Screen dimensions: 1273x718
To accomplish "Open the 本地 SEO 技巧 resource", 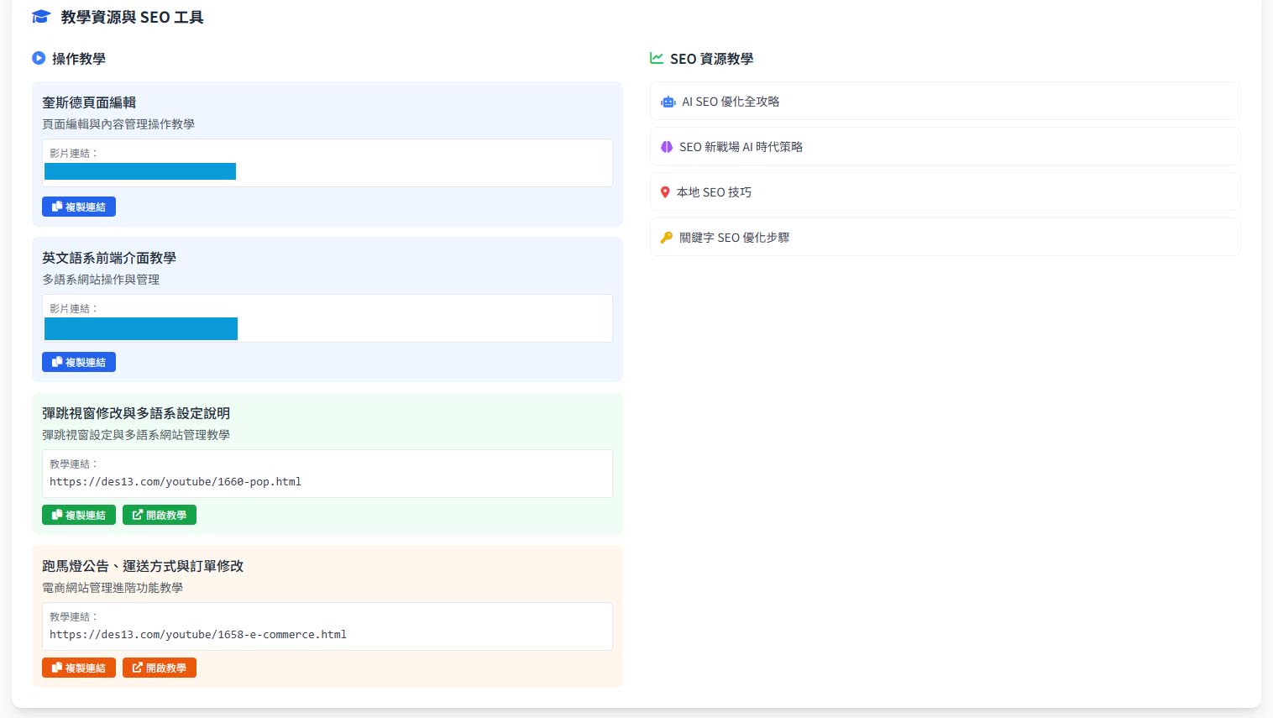I will 714,192.
